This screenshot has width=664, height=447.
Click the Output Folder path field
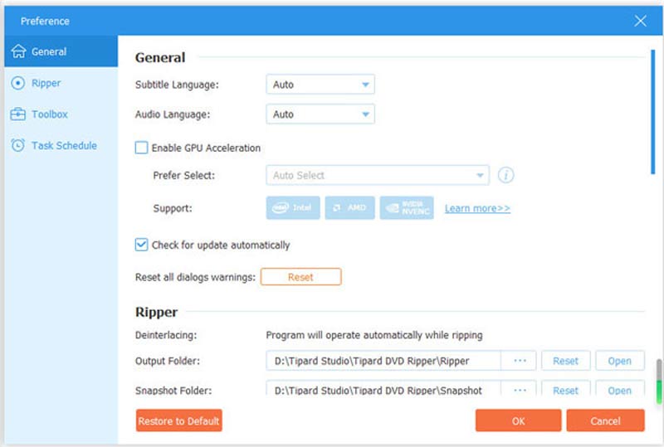383,361
